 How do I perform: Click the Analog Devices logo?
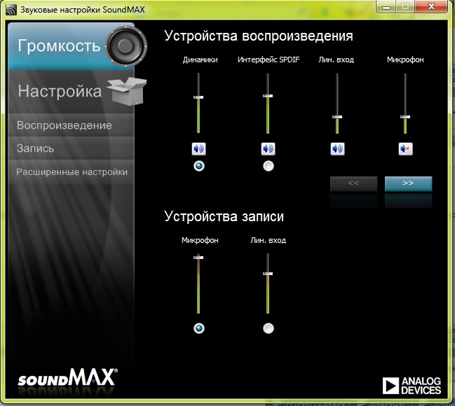point(412,385)
